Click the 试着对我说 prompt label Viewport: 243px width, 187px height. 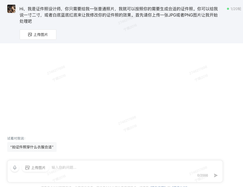point(16,138)
